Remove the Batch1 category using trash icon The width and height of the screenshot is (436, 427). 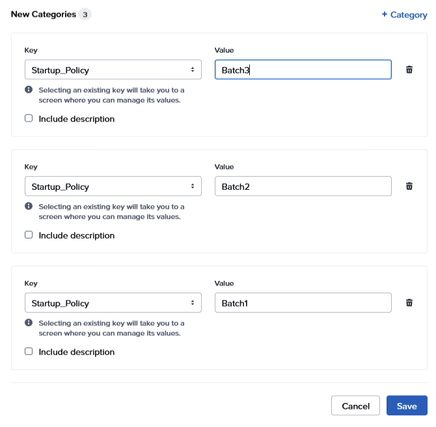click(409, 303)
